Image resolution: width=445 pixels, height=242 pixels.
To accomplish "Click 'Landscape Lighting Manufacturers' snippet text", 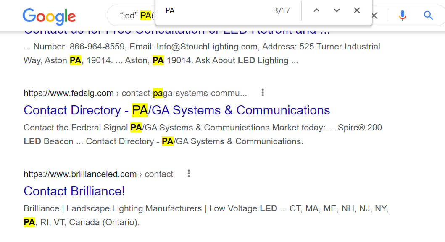I will click(x=134, y=208).
